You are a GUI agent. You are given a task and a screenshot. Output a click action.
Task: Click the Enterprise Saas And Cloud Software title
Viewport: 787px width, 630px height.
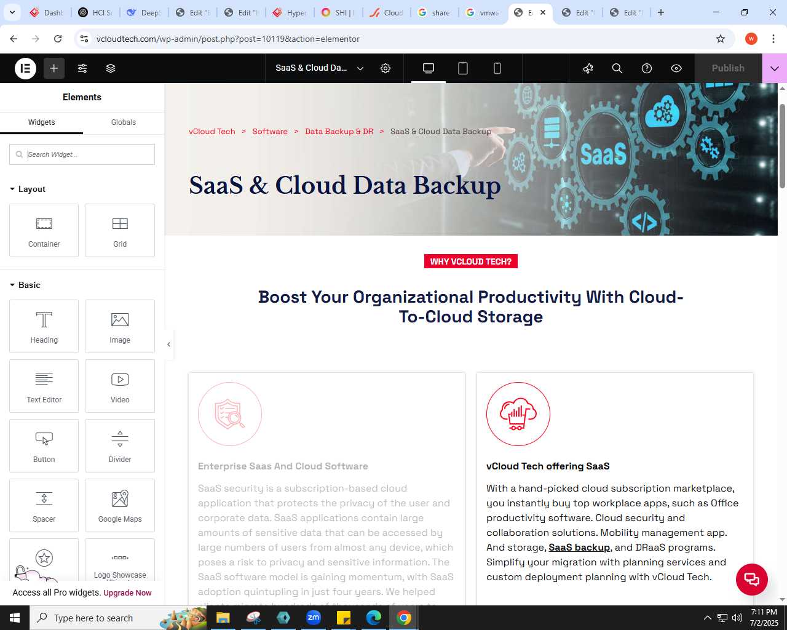click(x=283, y=466)
